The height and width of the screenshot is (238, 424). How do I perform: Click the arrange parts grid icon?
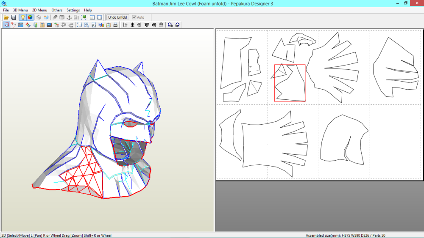(87, 25)
